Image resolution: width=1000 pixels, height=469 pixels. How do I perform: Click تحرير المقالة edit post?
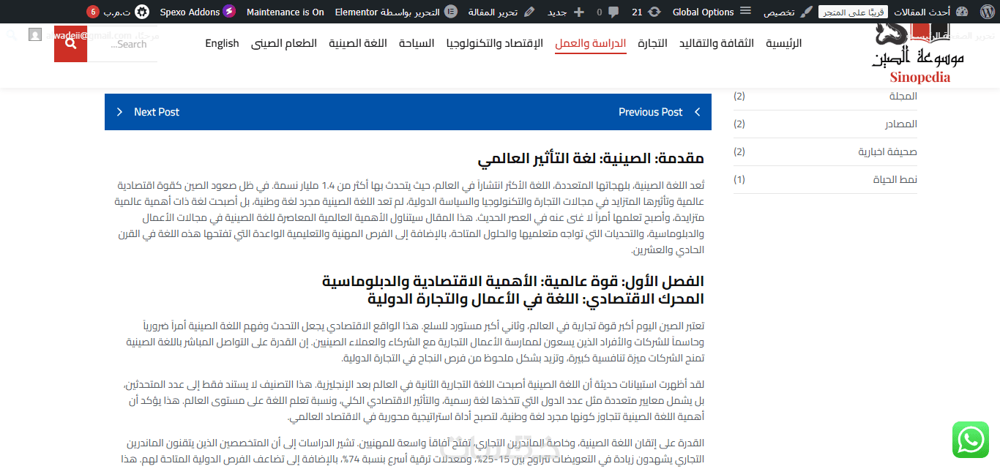point(503,12)
